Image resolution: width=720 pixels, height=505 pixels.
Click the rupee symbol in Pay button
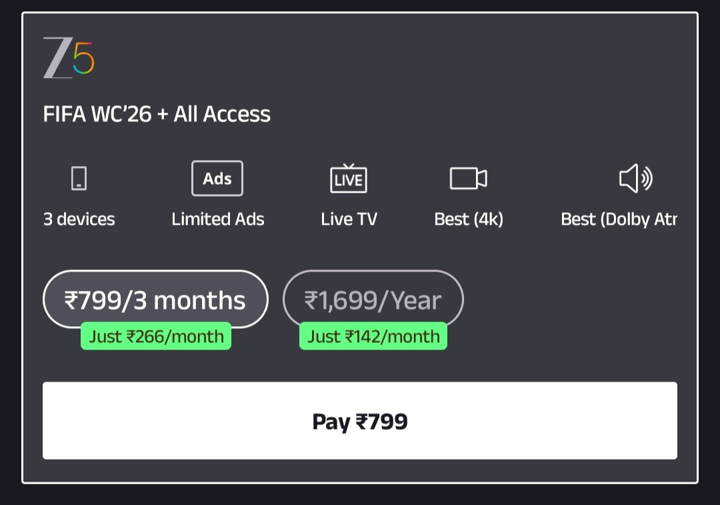[362, 422]
